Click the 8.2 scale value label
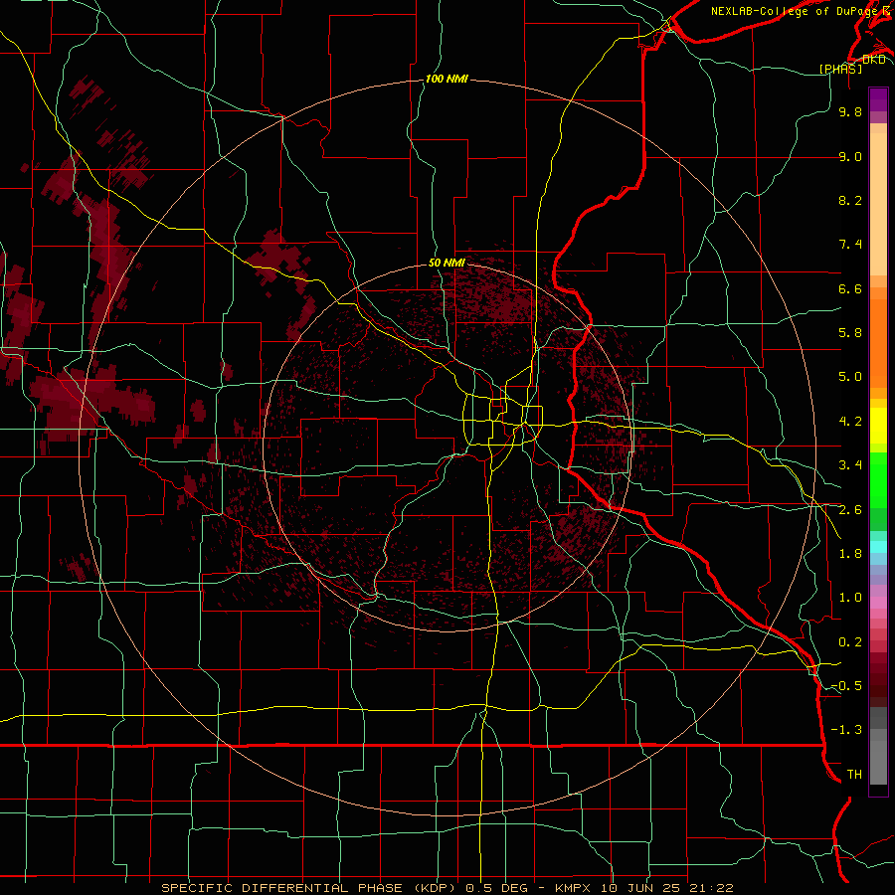The image size is (895, 895). [x=850, y=200]
